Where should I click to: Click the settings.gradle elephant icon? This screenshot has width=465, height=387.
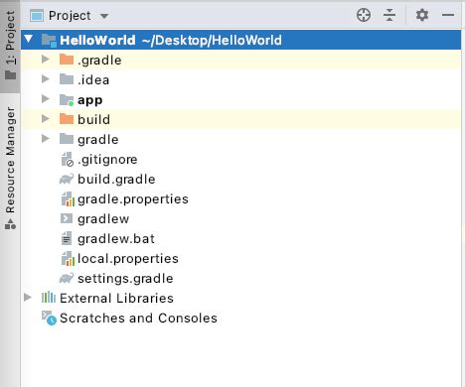tap(67, 279)
